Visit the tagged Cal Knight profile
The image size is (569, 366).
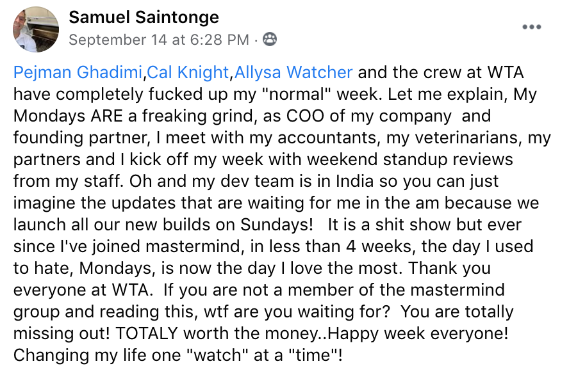coord(188,72)
